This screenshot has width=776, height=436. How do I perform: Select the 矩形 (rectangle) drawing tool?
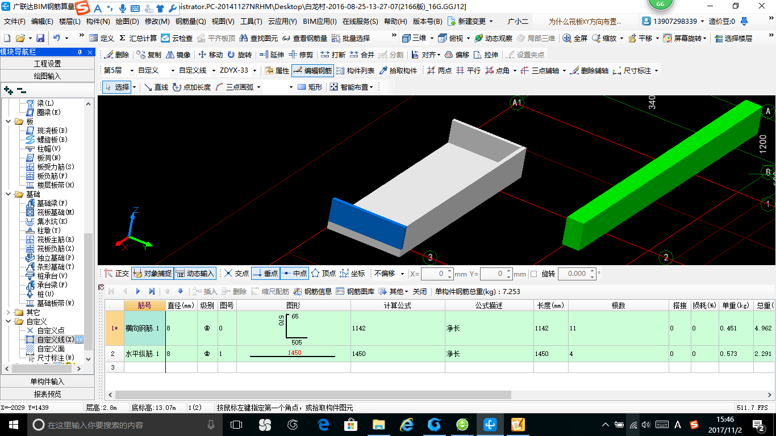(310, 87)
